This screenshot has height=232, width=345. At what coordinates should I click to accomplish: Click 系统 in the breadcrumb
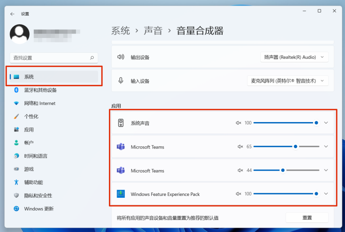[x=120, y=31]
